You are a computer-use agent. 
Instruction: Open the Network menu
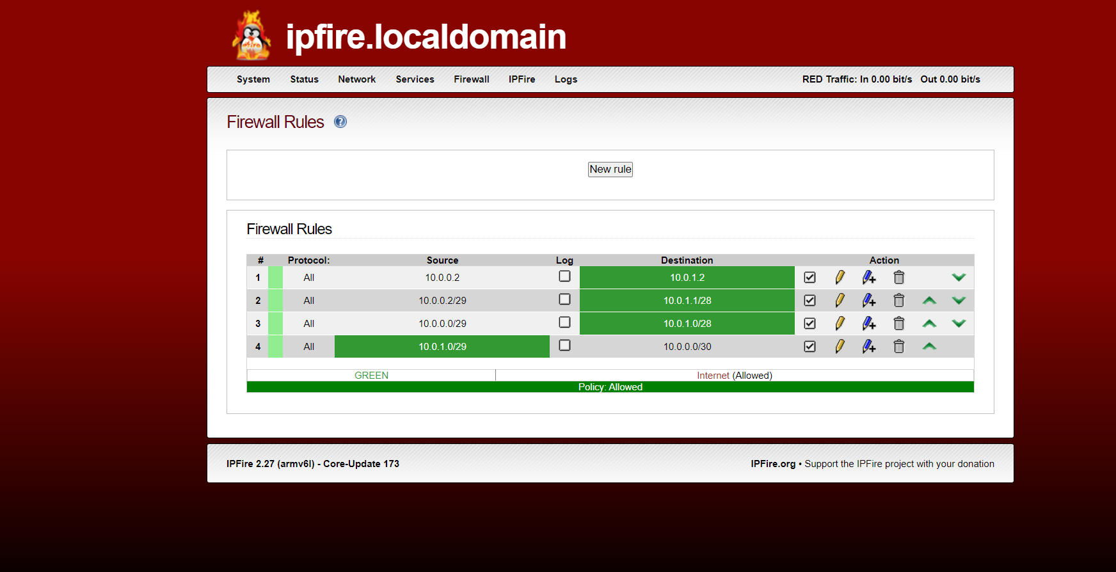point(357,79)
